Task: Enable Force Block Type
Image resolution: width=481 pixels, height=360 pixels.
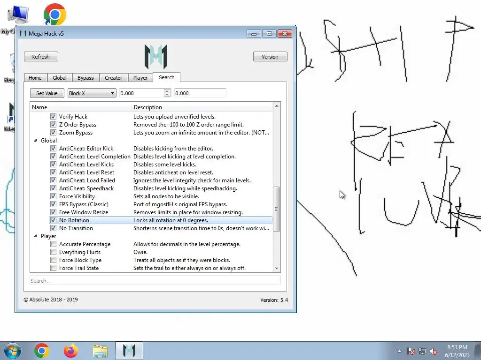Action: coord(54,260)
